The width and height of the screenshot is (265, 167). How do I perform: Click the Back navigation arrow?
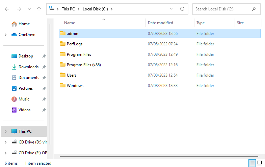(x=7, y=9)
